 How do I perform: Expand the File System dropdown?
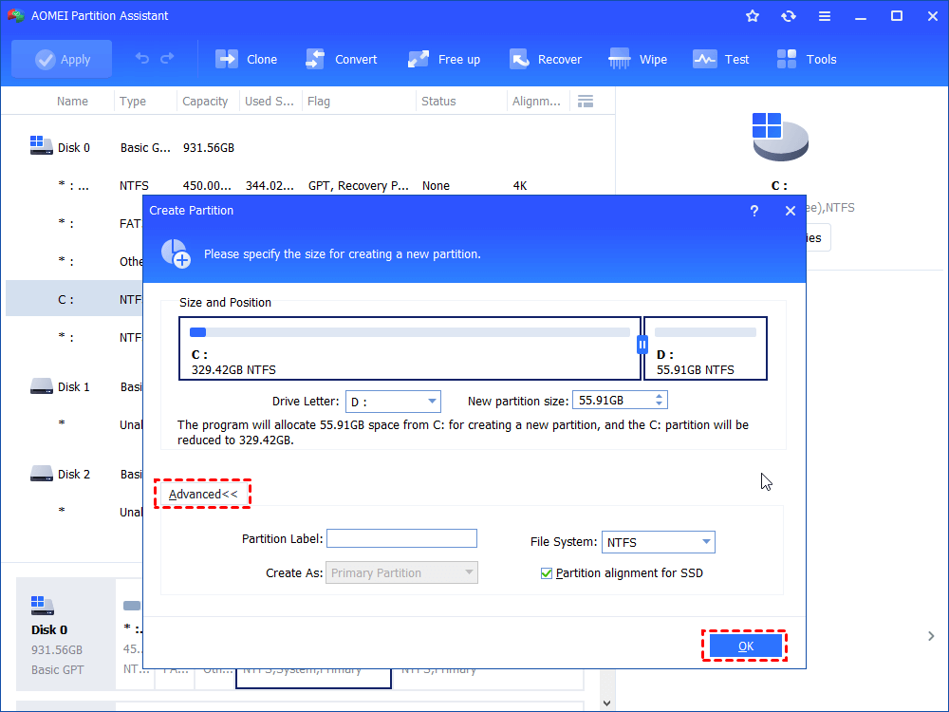coord(706,543)
